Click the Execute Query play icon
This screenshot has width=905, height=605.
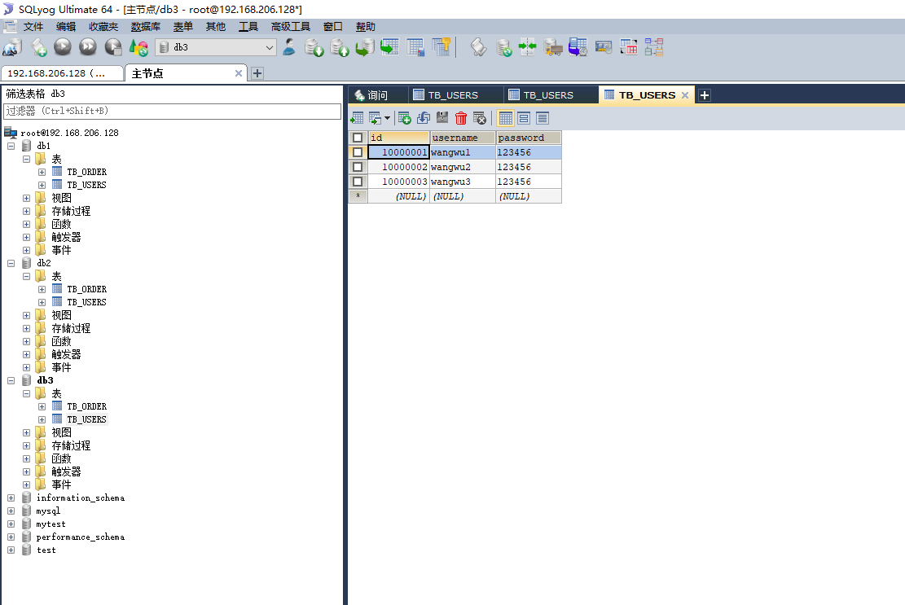tap(63, 47)
